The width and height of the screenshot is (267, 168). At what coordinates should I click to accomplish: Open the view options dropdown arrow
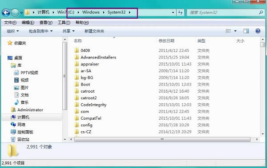pyautogui.click(x=235, y=31)
